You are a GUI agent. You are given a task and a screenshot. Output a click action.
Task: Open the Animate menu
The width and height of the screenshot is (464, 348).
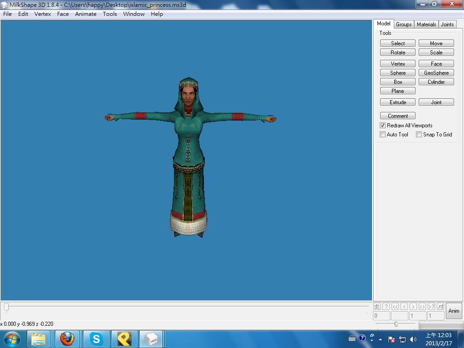[x=86, y=14]
